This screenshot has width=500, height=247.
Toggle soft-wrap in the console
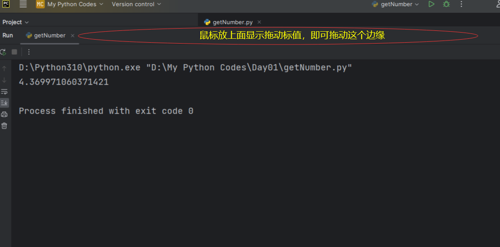(x=4, y=92)
